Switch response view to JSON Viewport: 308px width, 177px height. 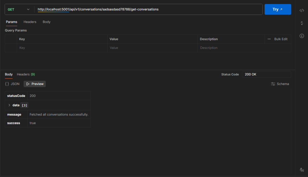click(x=12, y=84)
